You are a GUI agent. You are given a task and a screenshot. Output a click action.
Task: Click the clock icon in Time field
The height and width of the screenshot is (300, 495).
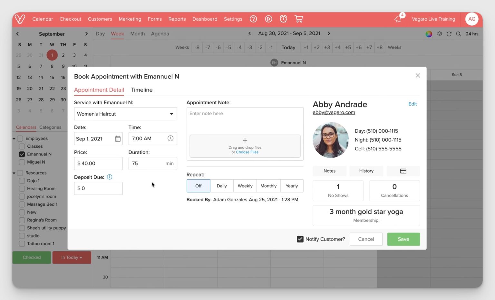(x=170, y=138)
